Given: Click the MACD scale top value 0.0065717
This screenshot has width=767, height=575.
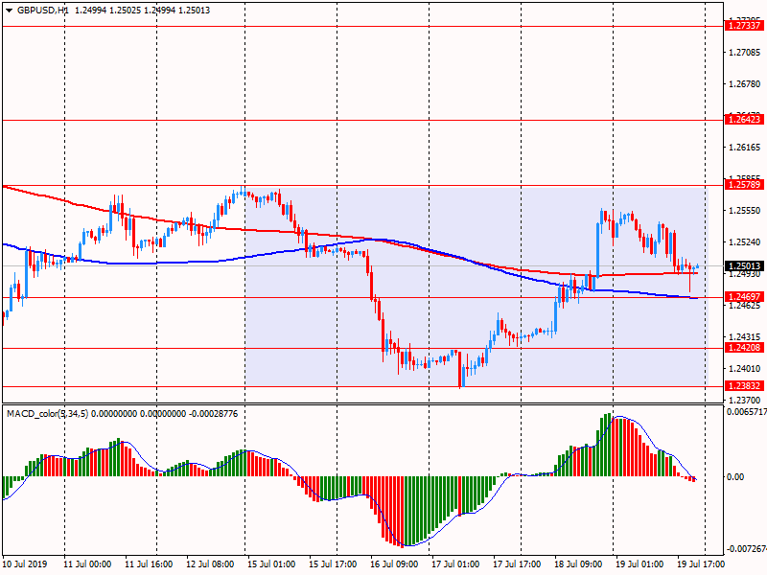Looking at the screenshot, I should click(747, 412).
